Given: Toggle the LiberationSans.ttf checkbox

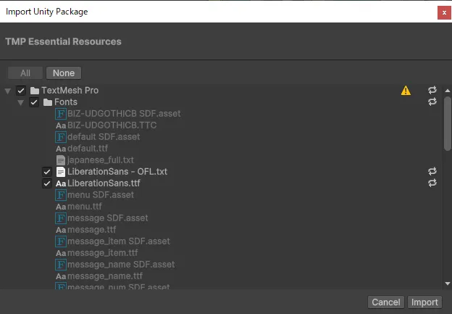Looking at the screenshot, I should pyautogui.click(x=47, y=183).
